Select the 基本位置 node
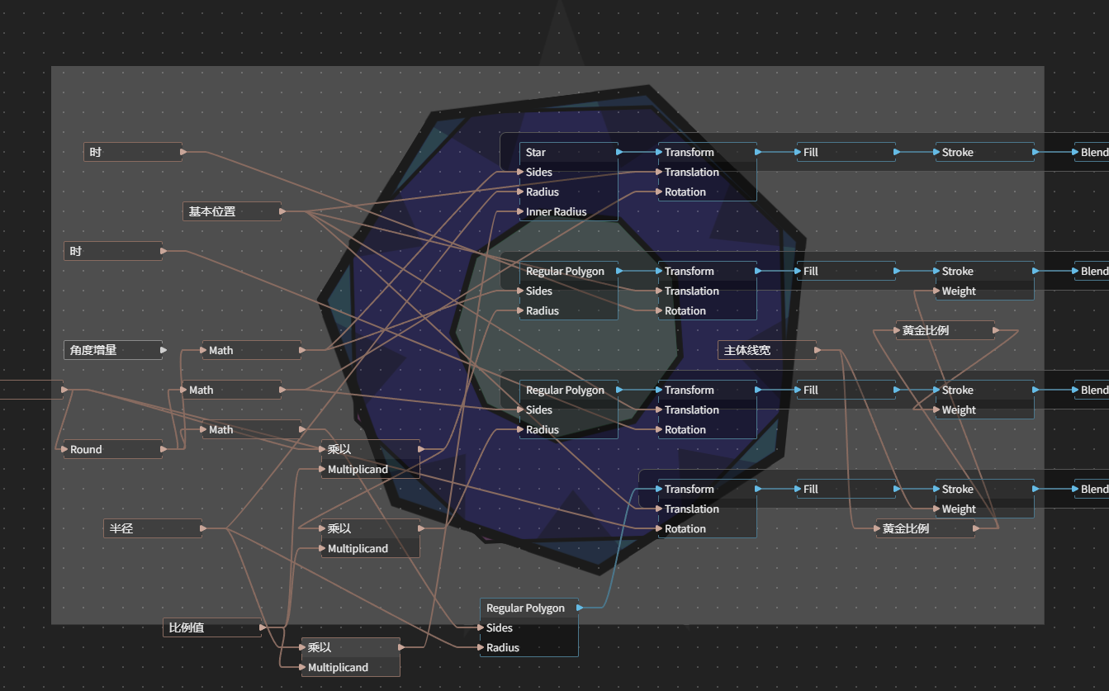The width and height of the screenshot is (1109, 691). (232, 211)
